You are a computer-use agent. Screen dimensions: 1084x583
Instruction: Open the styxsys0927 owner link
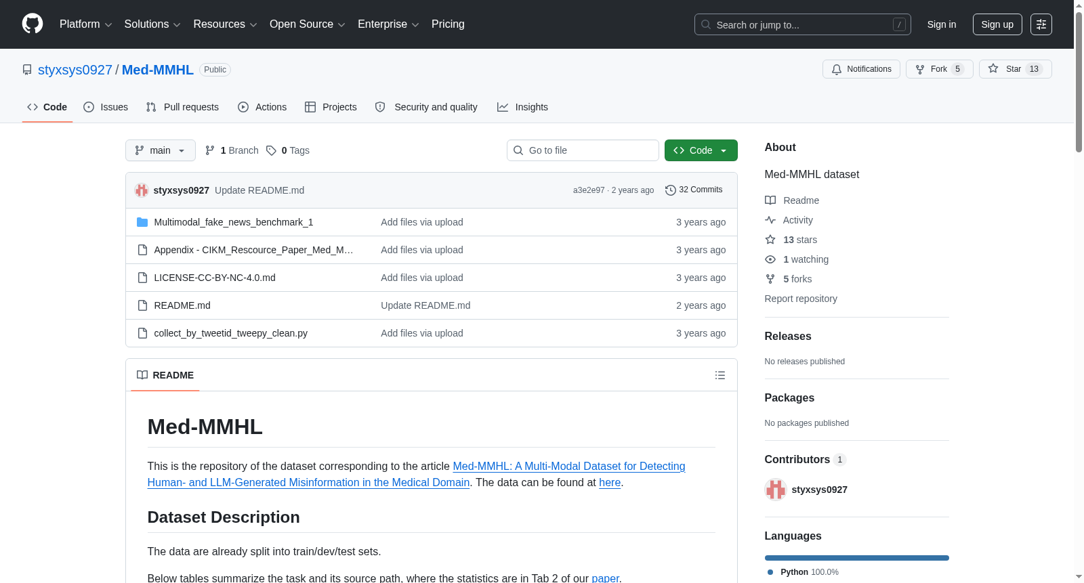75,70
